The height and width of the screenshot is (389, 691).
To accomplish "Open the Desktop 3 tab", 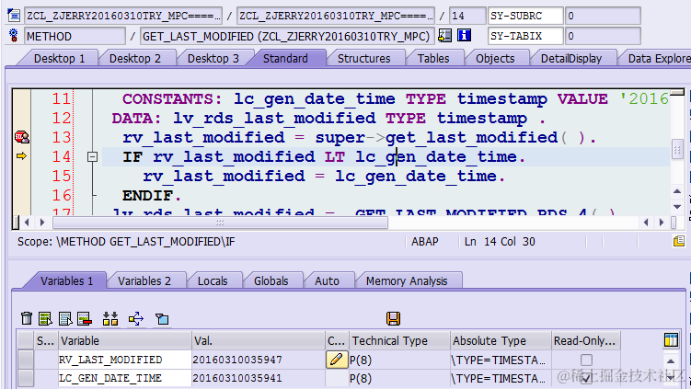I will point(213,59).
